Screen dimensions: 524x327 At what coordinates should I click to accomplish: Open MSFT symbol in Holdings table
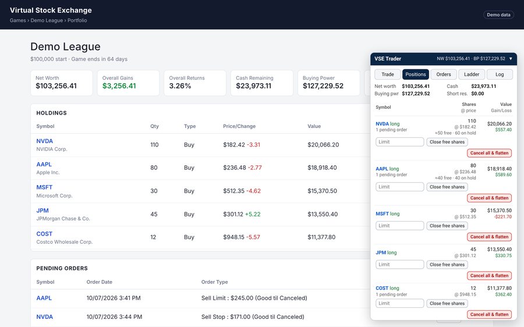(x=44, y=187)
